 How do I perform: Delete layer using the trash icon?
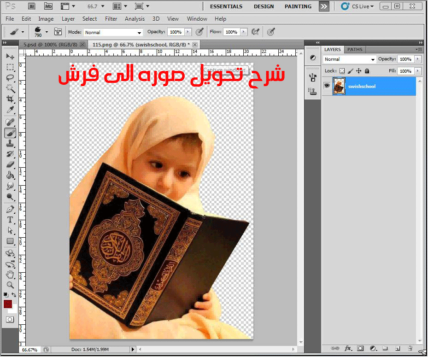tap(410, 349)
